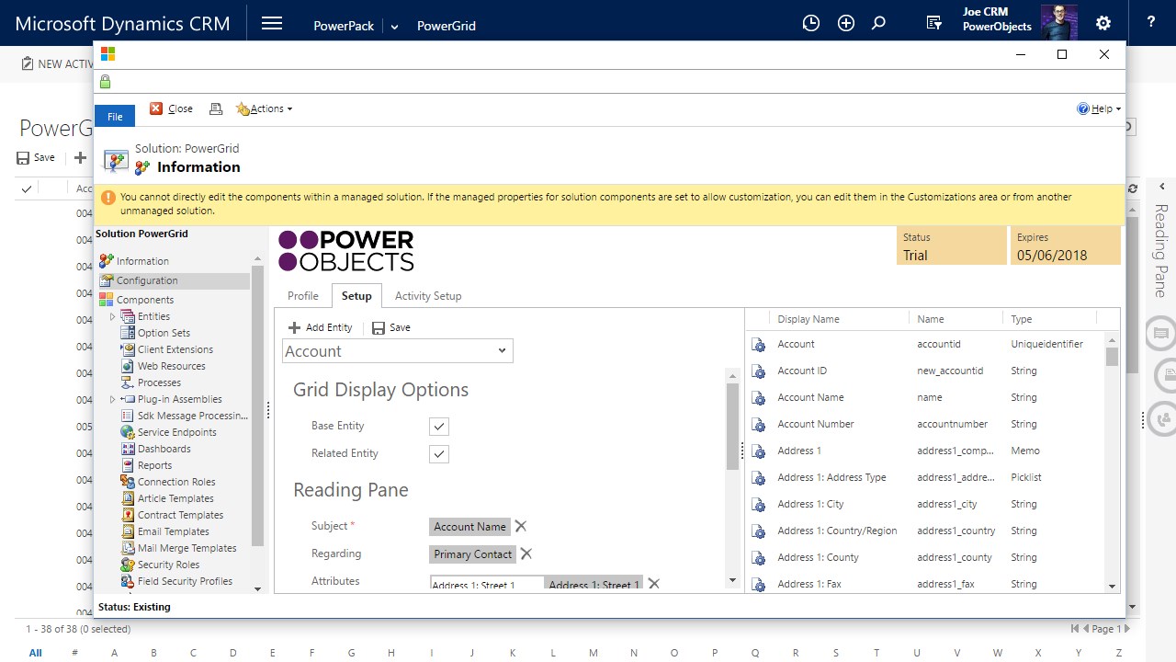Remove Account Name from Subject field

click(521, 526)
